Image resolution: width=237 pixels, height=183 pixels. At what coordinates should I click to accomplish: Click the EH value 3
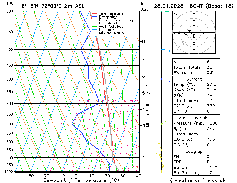coord(208,157)
